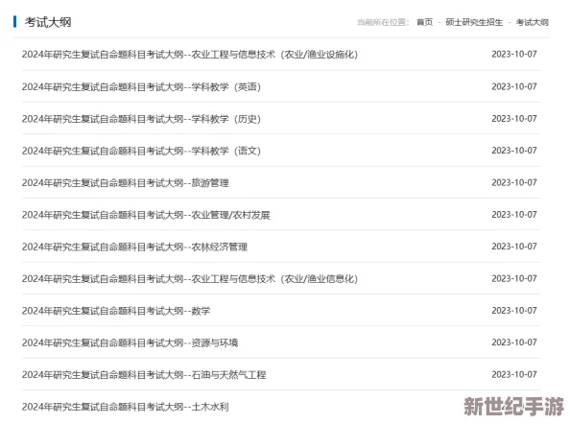Viewport: 570px width, 424px height.
Task: Click the 考试大纲 page heading
Action: 48,22
